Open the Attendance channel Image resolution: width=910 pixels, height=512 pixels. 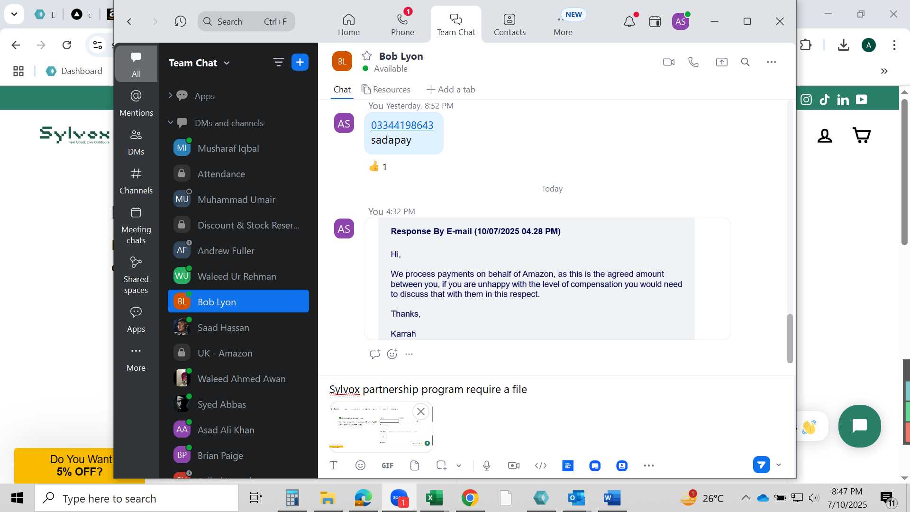238,174
